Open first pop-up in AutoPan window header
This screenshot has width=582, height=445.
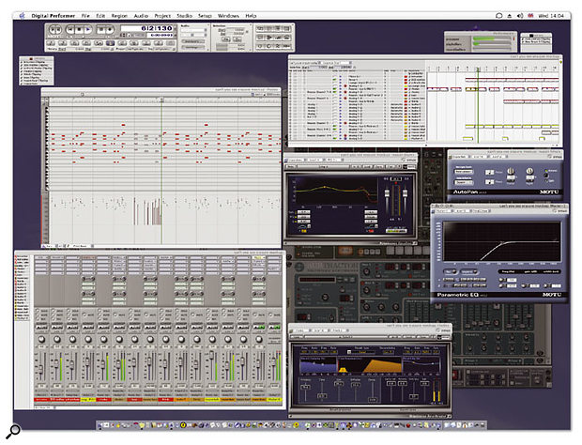(x=460, y=157)
